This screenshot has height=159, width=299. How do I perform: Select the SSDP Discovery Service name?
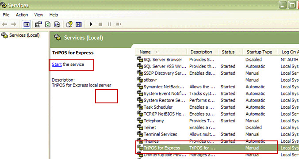pos(165,73)
